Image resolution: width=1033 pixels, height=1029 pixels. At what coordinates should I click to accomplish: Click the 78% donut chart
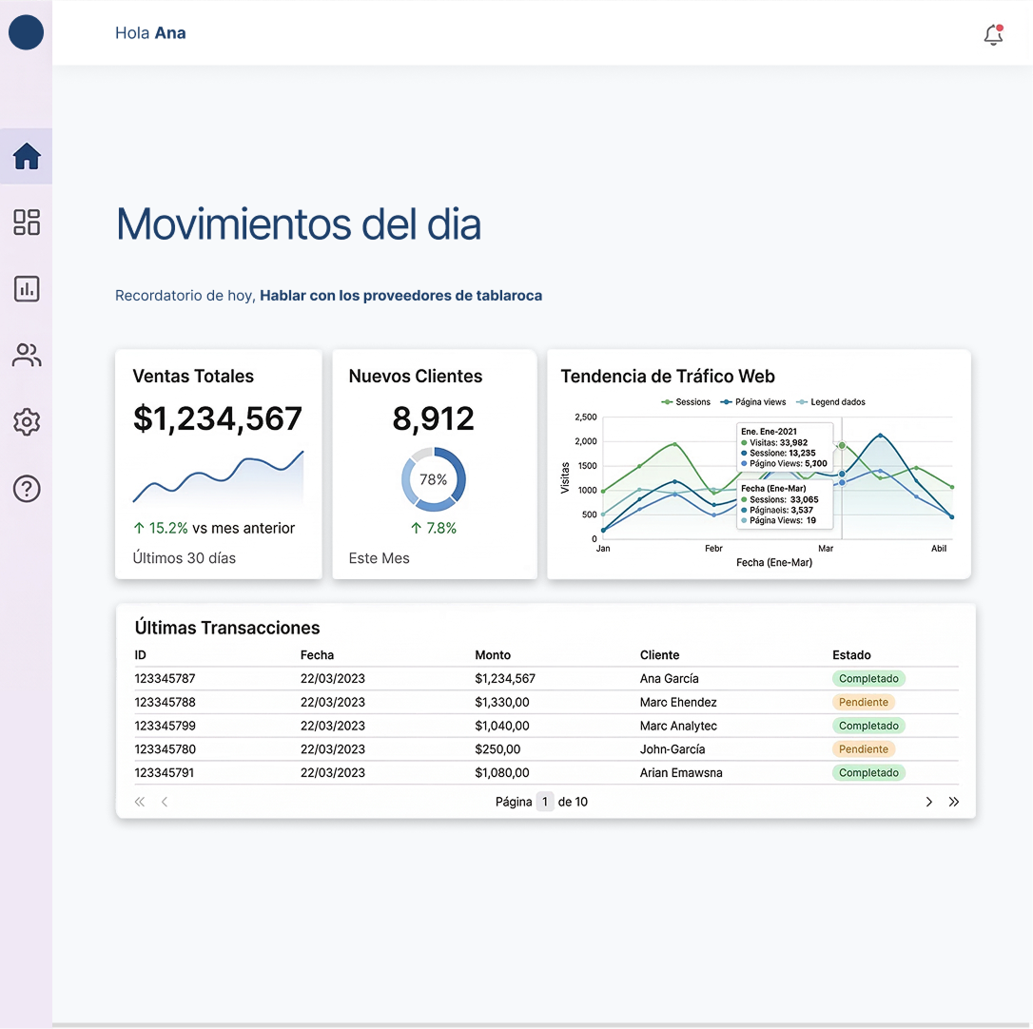tap(434, 479)
